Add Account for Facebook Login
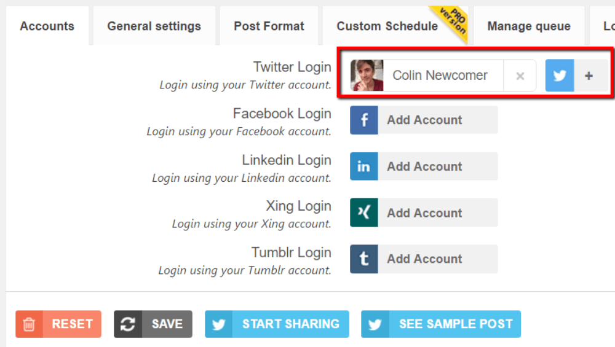The height and width of the screenshot is (347, 615). click(424, 120)
